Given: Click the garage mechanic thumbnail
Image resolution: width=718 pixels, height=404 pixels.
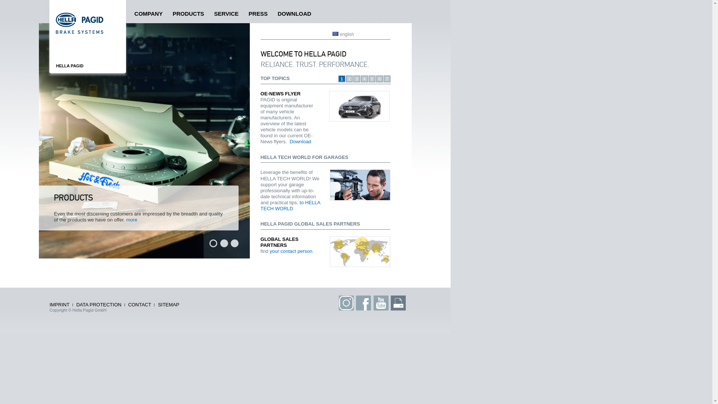Looking at the screenshot, I should point(360,185).
